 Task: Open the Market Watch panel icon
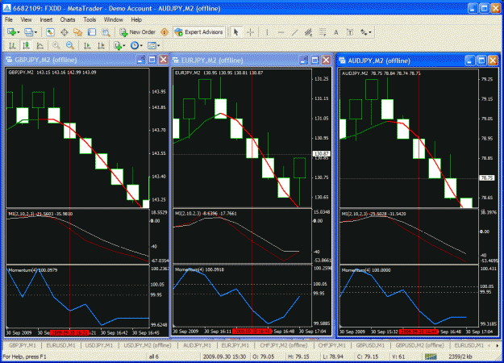pyautogui.click(x=50, y=32)
